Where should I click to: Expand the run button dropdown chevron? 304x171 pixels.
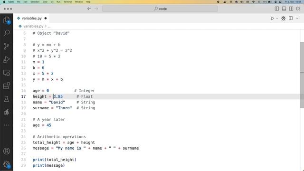click(277, 19)
